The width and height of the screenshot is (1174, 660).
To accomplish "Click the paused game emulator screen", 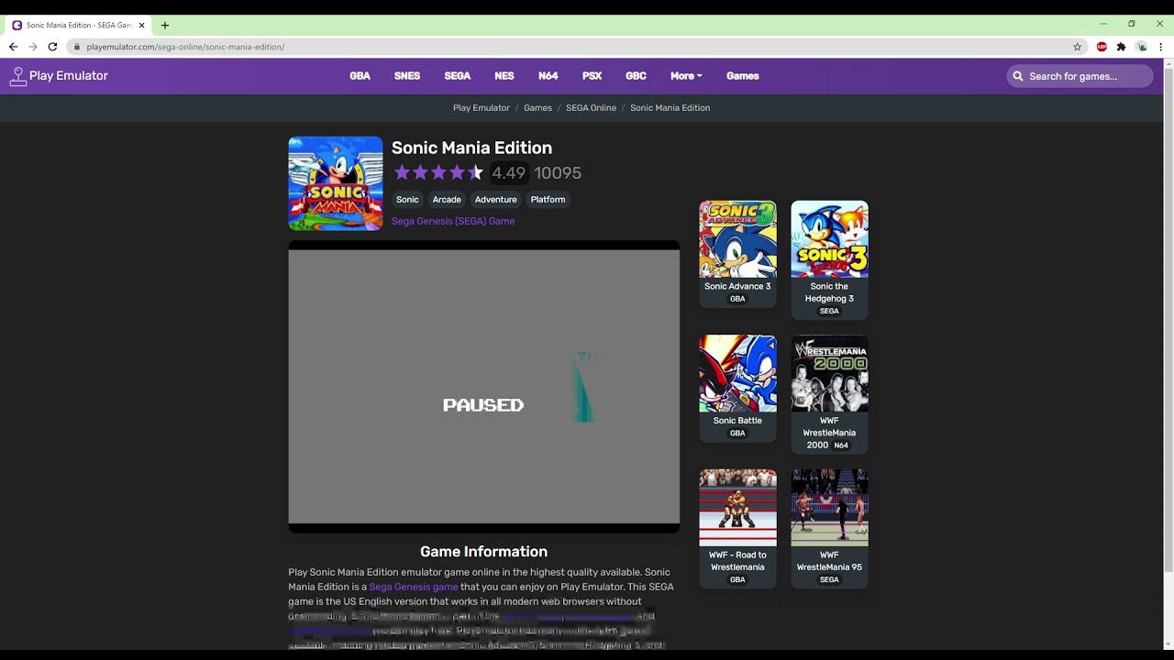I will click(484, 386).
